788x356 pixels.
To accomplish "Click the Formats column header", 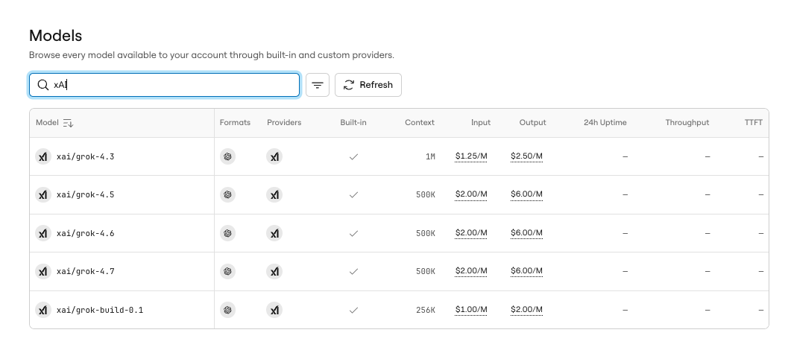I will pyautogui.click(x=235, y=123).
